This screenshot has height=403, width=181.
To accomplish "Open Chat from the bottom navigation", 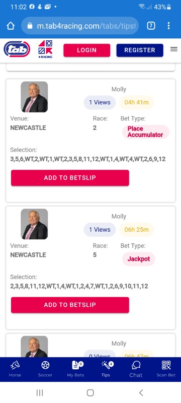I will (136, 369).
